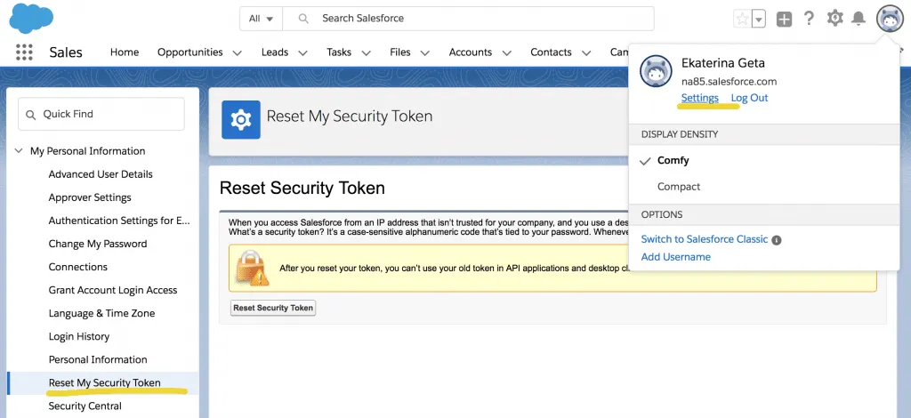Collapse the My Personal Information section
The width and height of the screenshot is (911, 418).
click(x=19, y=151)
